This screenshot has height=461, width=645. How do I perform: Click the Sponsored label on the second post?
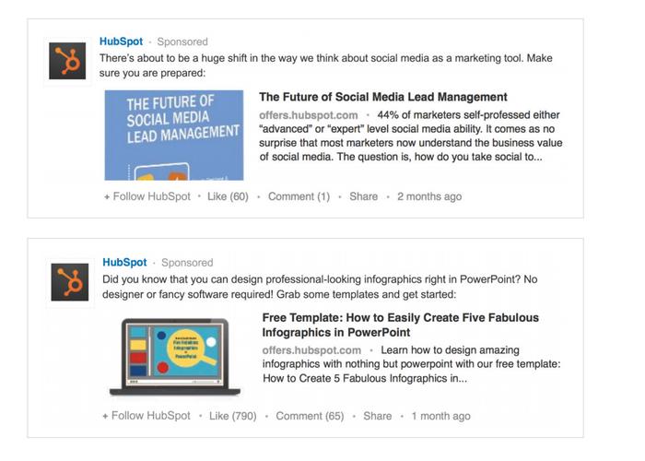(187, 263)
